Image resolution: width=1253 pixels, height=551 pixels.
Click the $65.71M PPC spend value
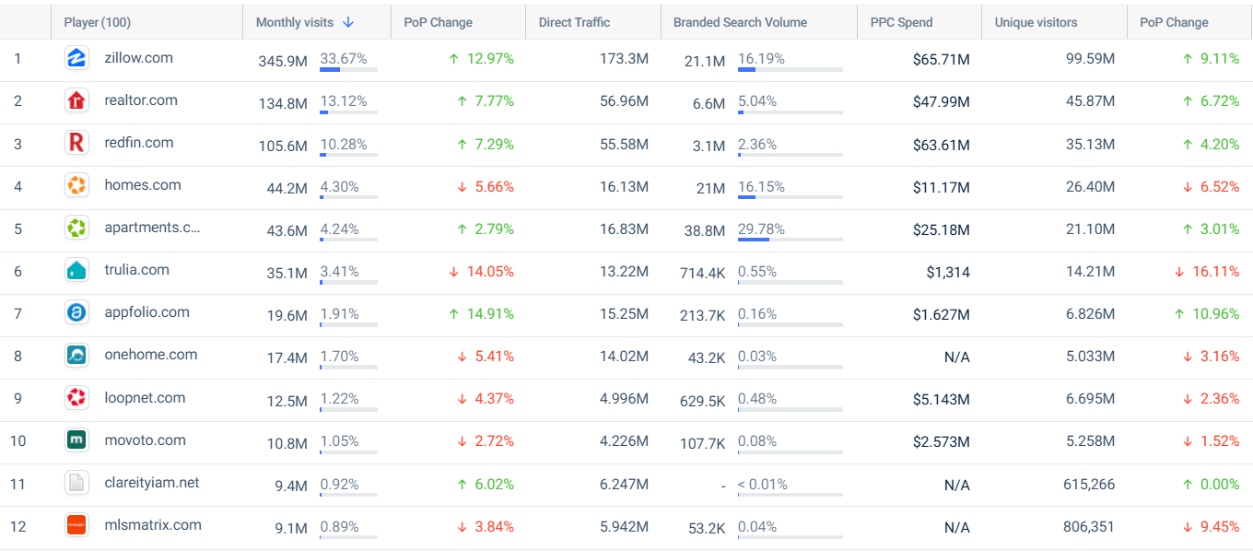point(941,60)
